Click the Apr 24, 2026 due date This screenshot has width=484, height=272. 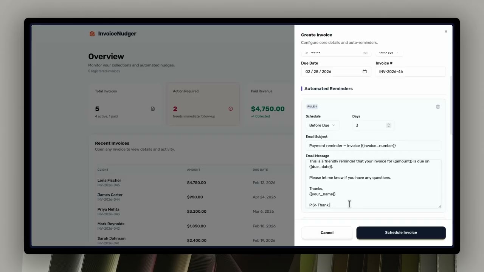[264, 197]
